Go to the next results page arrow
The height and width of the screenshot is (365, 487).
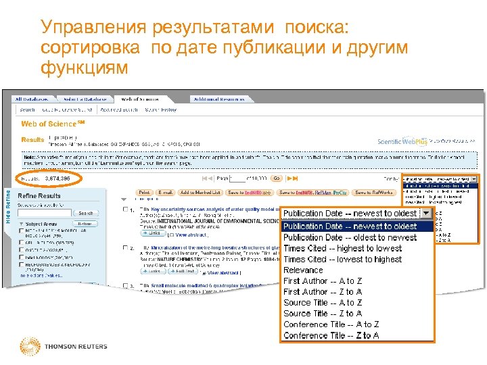coord(289,178)
